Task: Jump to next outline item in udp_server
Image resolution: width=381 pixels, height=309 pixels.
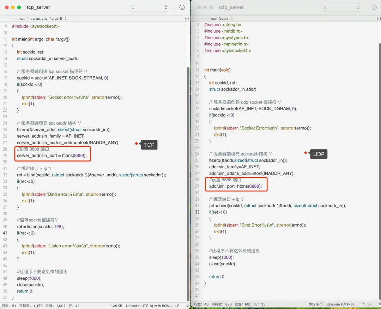Action: (x=207, y=18)
